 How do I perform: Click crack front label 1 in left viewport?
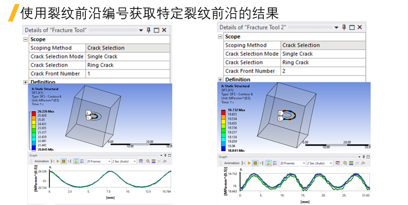89,118
